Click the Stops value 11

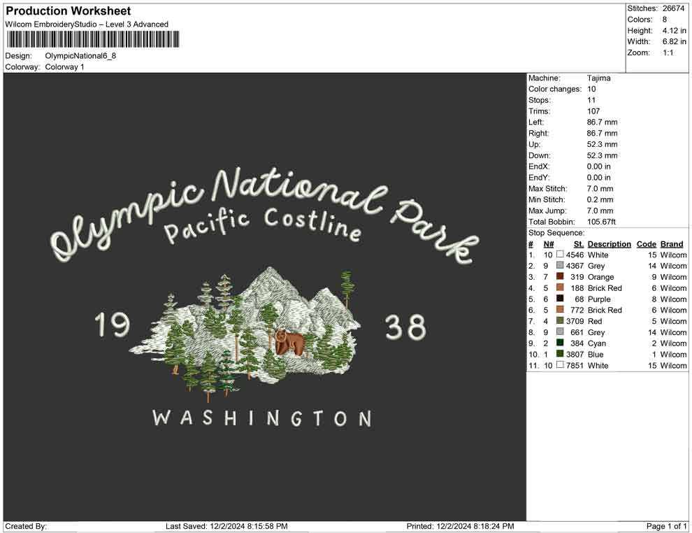click(x=591, y=100)
